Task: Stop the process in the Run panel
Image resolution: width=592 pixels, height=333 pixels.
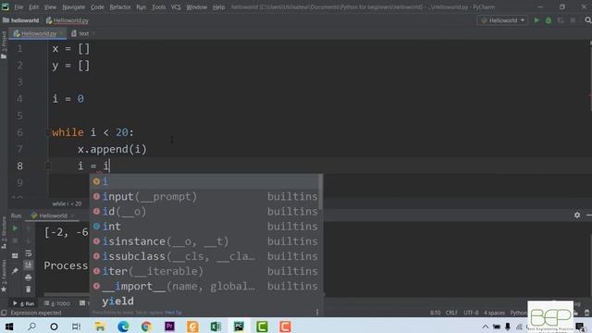Action: click(x=15, y=240)
